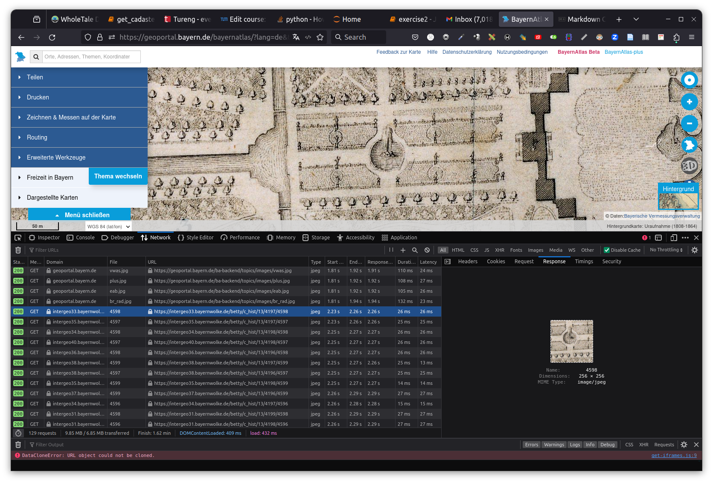The height and width of the screenshot is (483, 713).
Task: Select request row c_hist/13/4197/4597
Action: click(226, 322)
